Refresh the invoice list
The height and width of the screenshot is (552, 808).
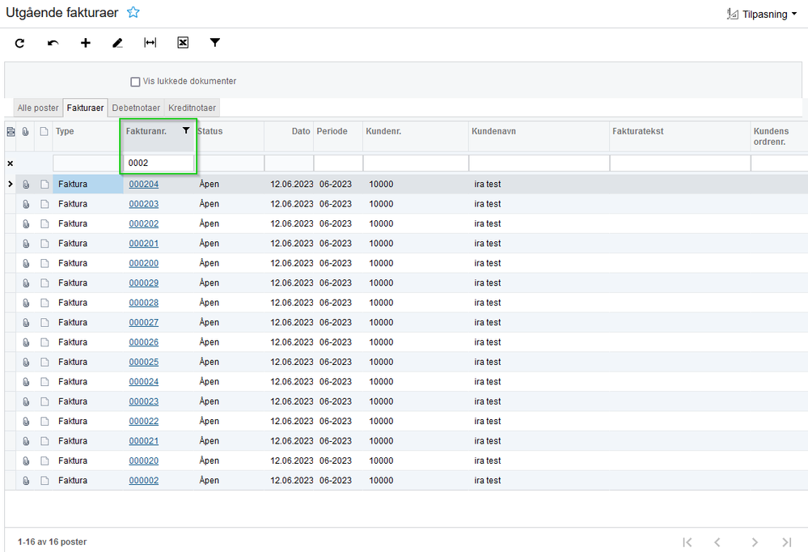pos(19,43)
